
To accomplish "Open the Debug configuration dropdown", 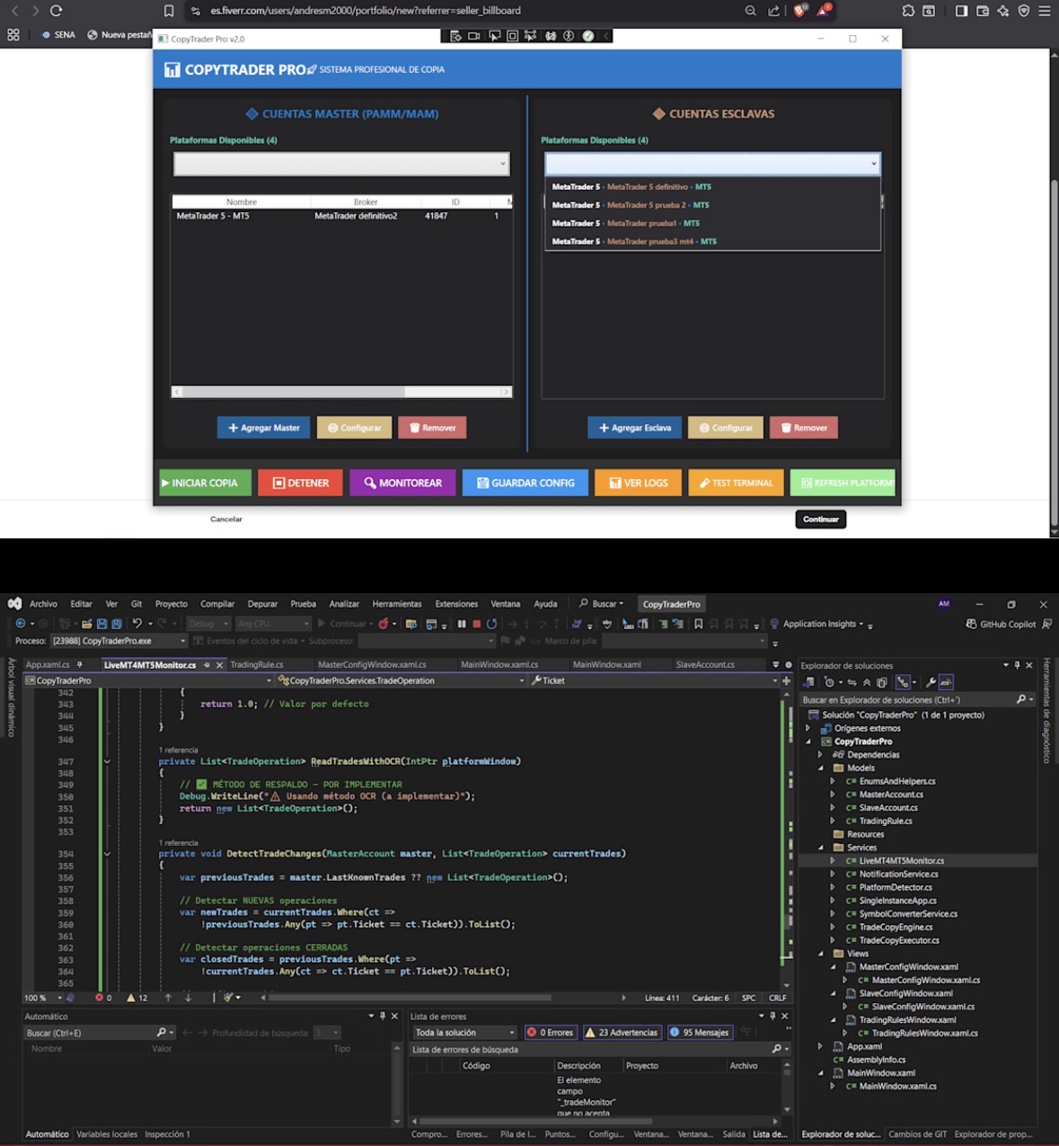I will [x=209, y=624].
